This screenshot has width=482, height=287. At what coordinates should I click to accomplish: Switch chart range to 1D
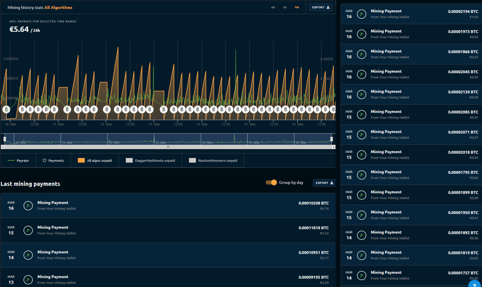(x=285, y=8)
